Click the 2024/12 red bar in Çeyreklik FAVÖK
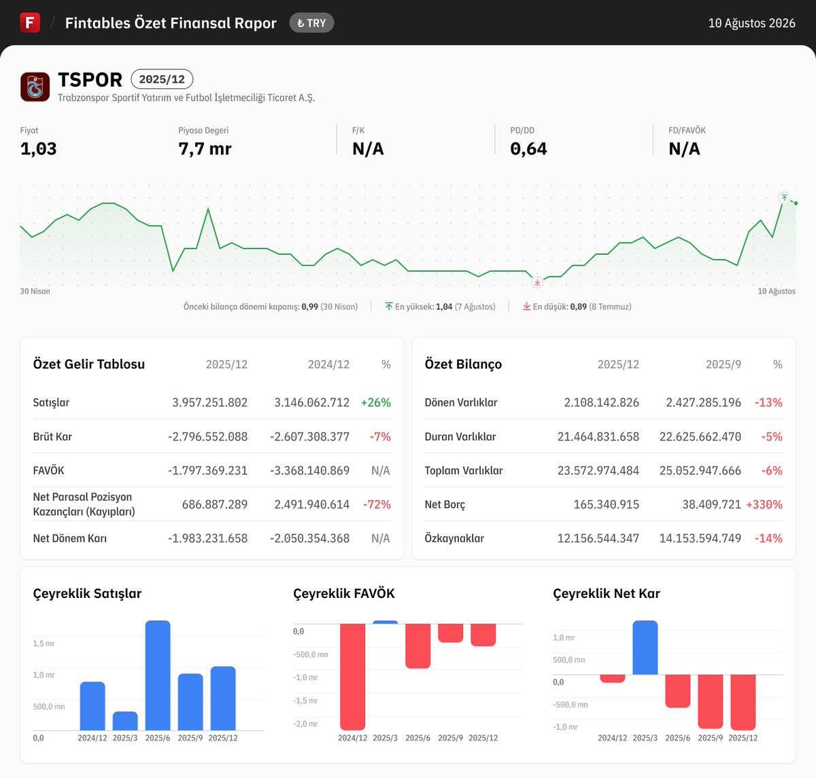The width and height of the screenshot is (816, 778). coord(353,677)
